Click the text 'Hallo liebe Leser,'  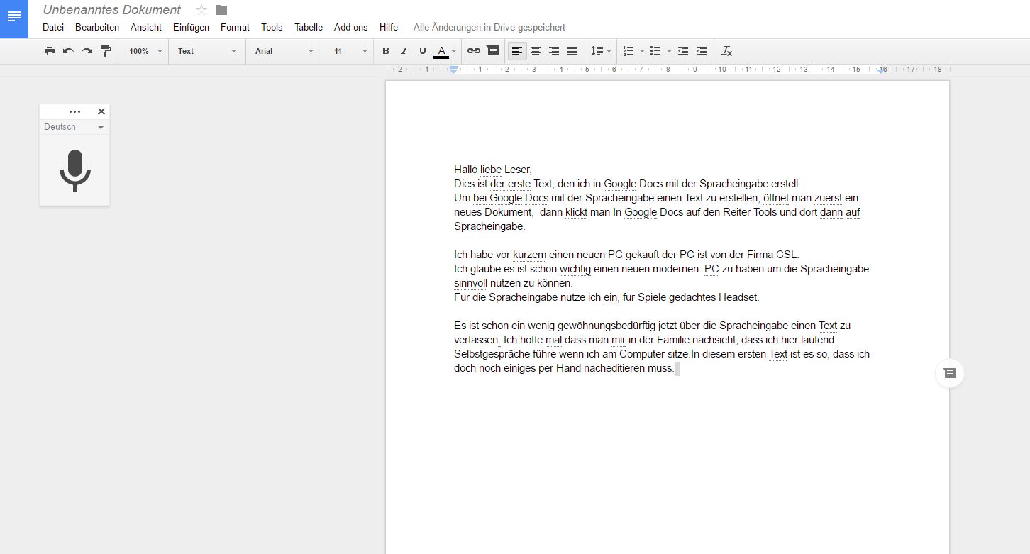click(x=493, y=170)
